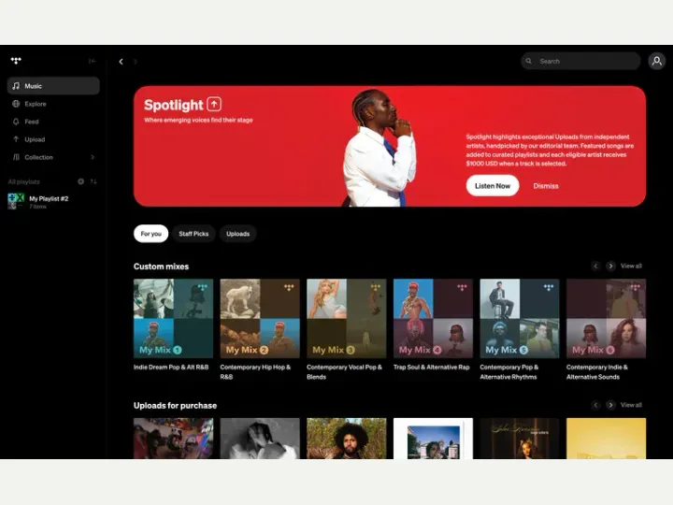Click "Indie Dream Pop & Alt R&B" title
This screenshot has height=505, width=673.
pyautogui.click(x=171, y=368)
